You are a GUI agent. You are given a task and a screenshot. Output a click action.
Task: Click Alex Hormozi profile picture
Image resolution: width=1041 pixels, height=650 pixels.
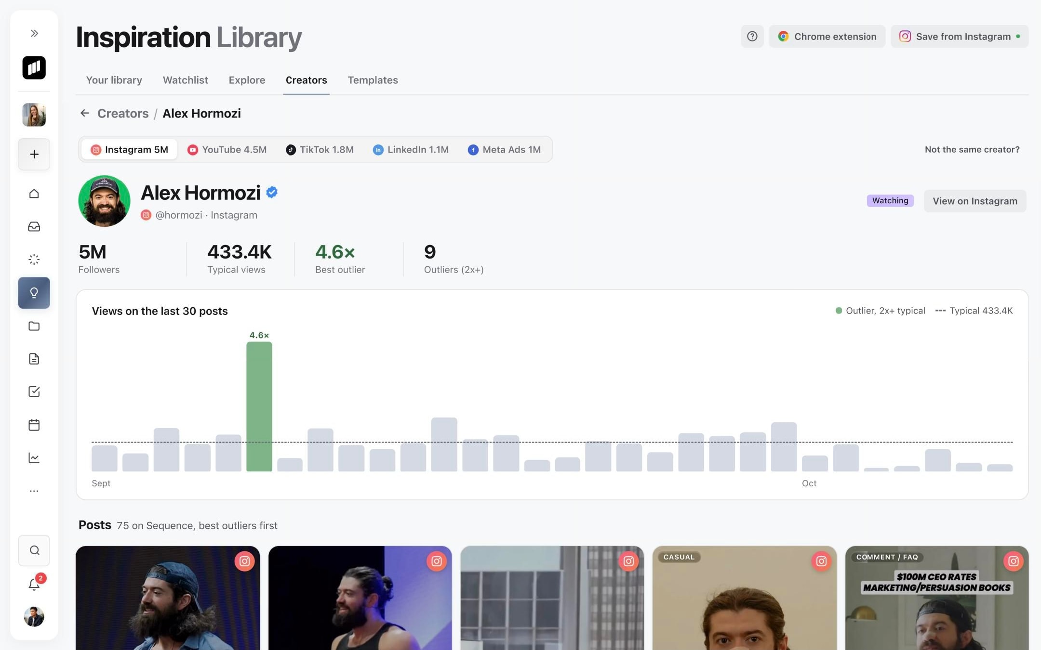pyautogui.click(x=104, y=201)
